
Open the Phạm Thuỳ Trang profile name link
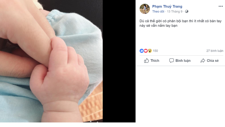(x=167, y=6)
